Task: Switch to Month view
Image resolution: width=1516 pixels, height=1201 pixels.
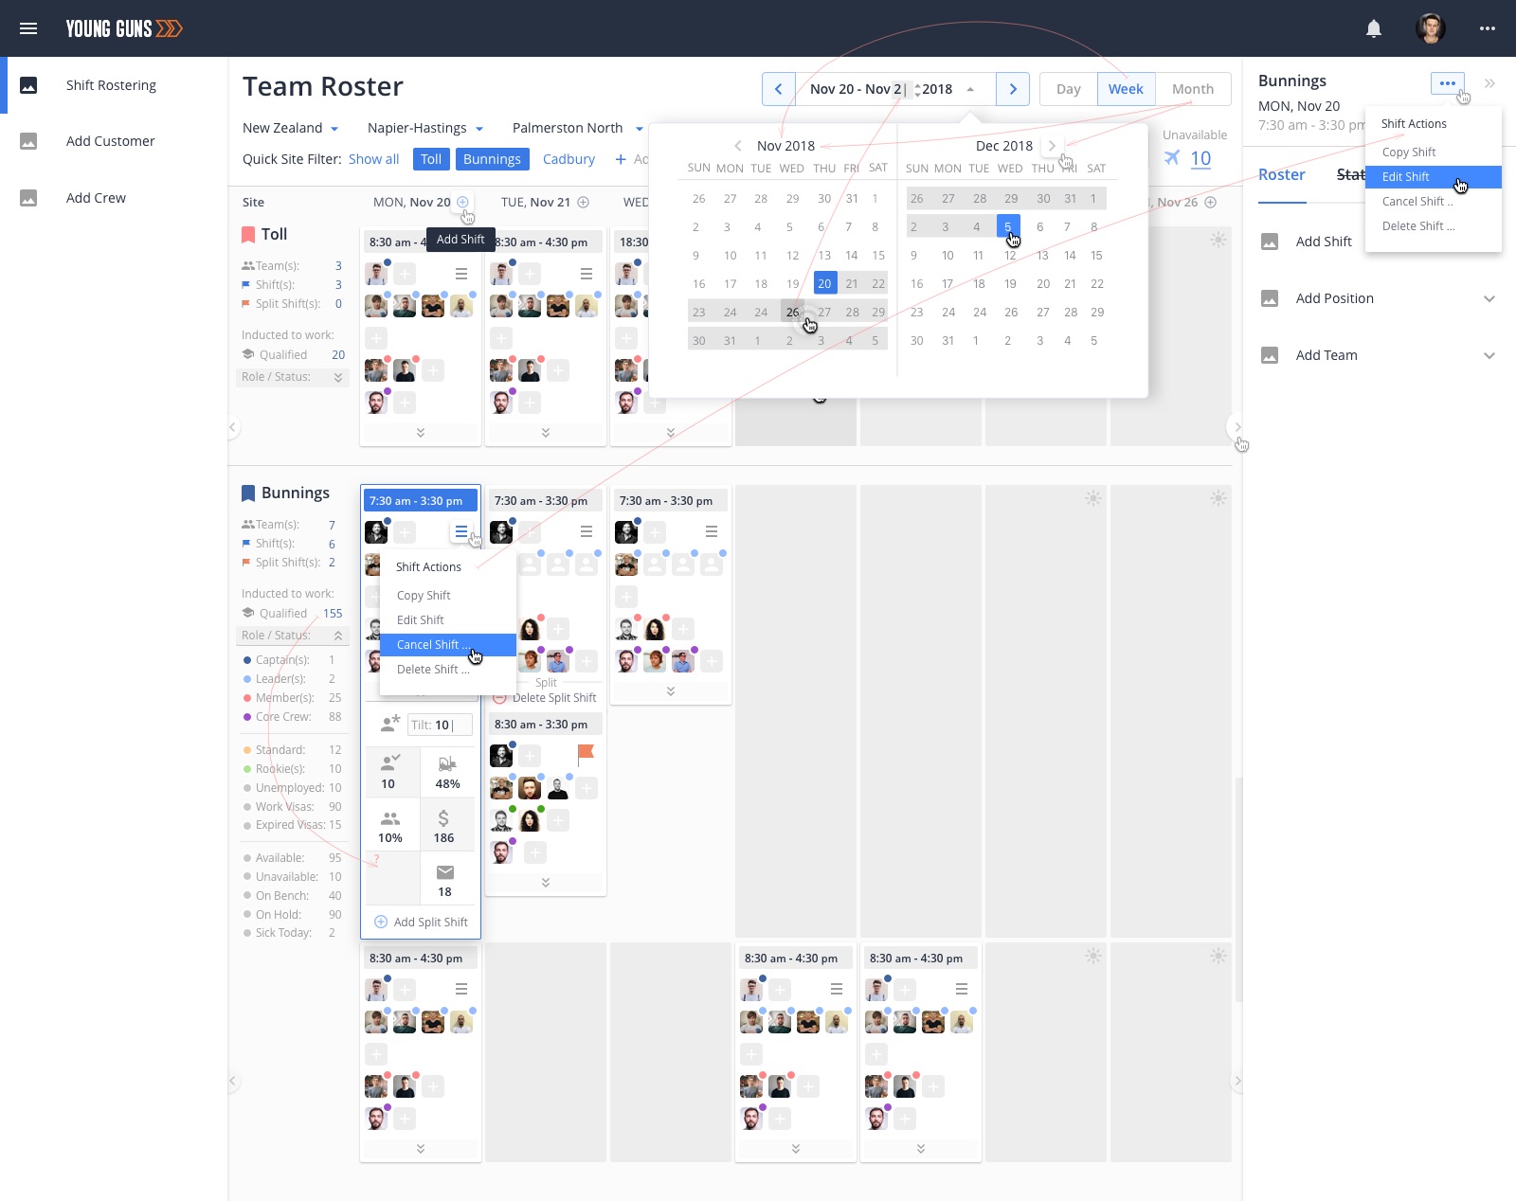Action: pos(1193,89)
